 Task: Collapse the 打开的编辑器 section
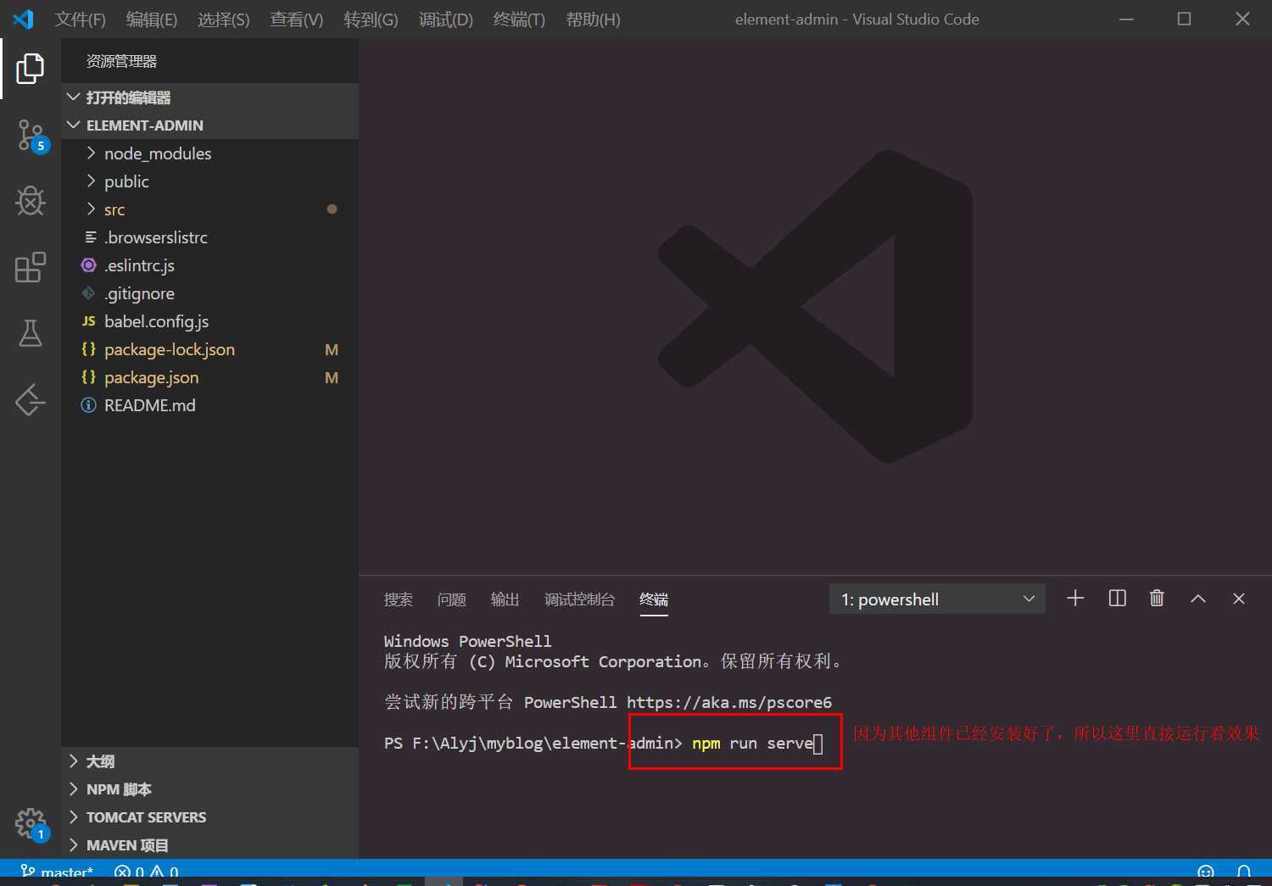click(x=209, y=98)
